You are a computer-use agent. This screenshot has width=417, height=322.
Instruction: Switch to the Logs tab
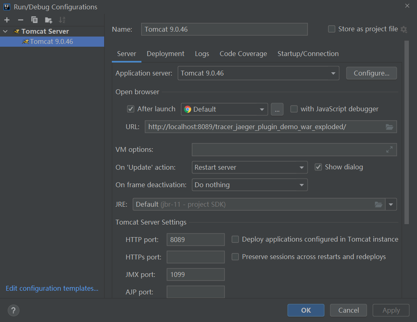[x=202, y=54]
